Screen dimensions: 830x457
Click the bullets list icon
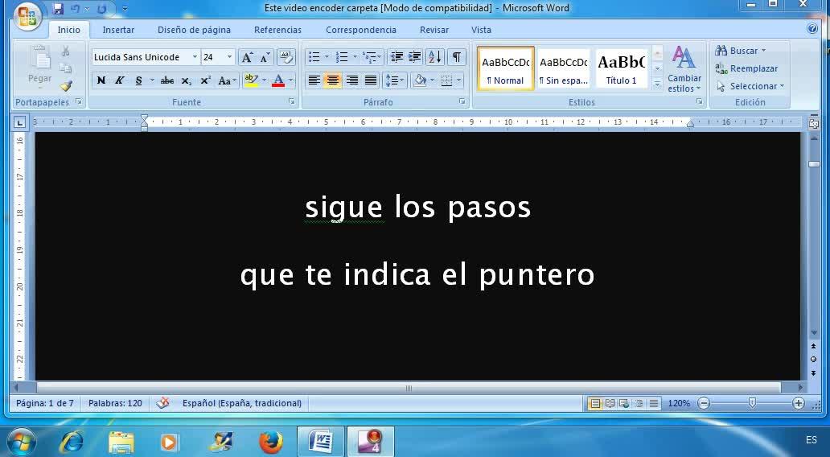tap(314, 56)
